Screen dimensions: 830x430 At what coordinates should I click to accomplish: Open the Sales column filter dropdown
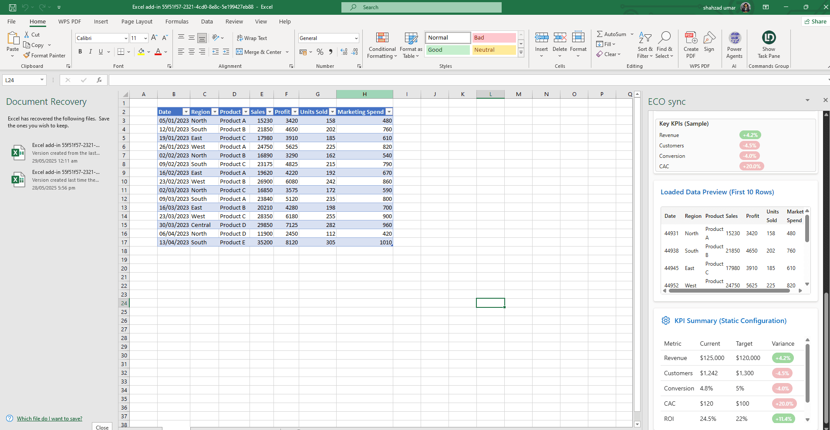[270, 112]
